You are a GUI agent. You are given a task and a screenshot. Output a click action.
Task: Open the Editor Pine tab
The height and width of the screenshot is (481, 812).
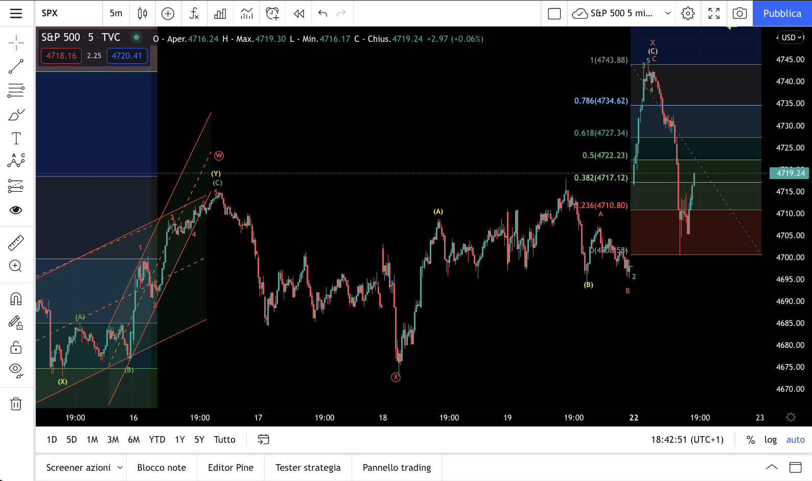coord(230,468)
